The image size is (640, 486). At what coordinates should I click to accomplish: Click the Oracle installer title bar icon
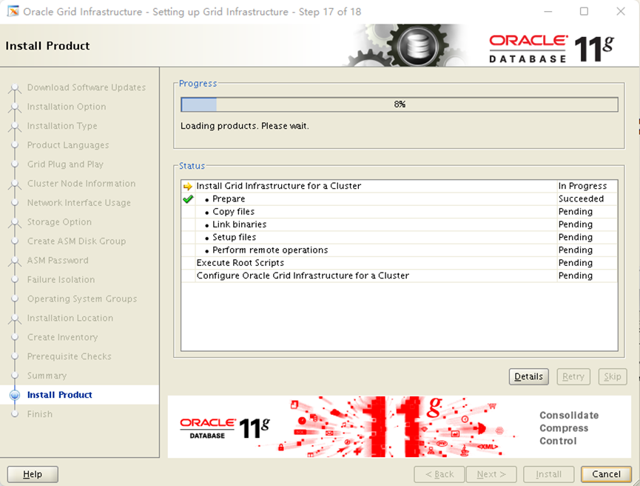click(13, 11)
